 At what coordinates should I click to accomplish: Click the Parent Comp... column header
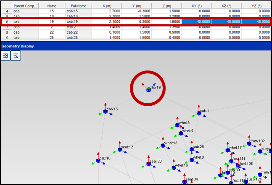pos(25,6)
